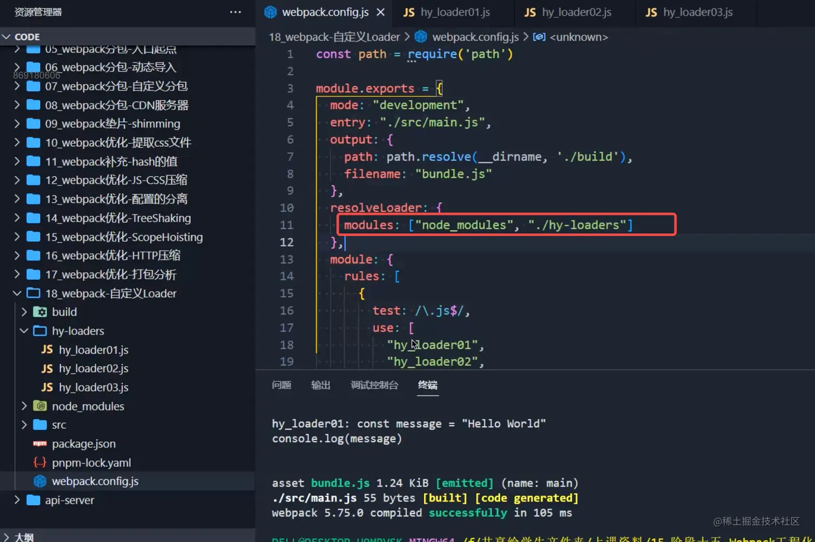815x542 pixels.
Task: Click webpack icon beside webpack.config.js in tree
Action: [x=40, y=481]
